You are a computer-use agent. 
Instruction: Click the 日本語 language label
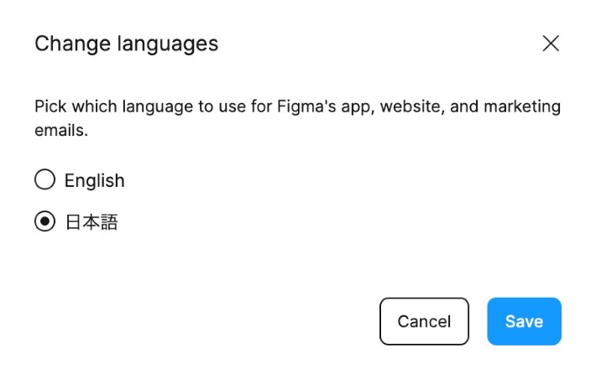pos(91,222)
